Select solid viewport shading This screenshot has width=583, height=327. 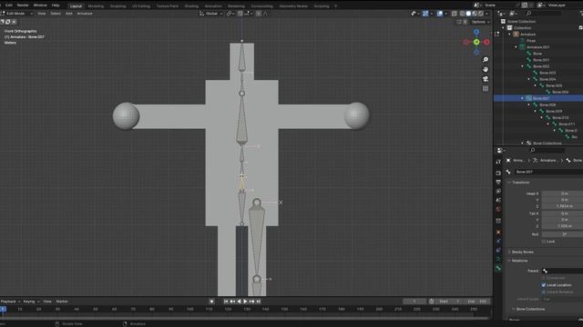468,14
